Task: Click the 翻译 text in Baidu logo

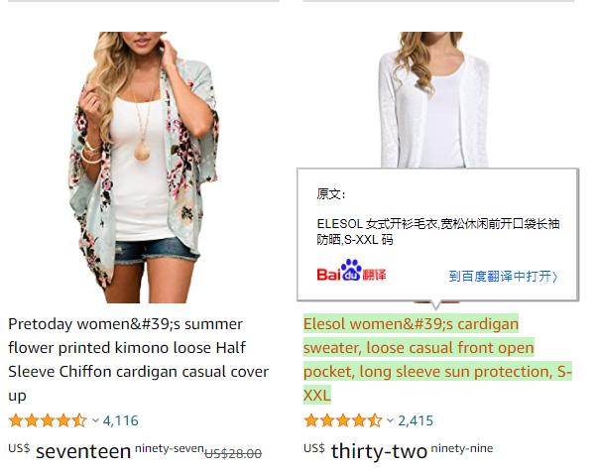Action: [374, 274]
